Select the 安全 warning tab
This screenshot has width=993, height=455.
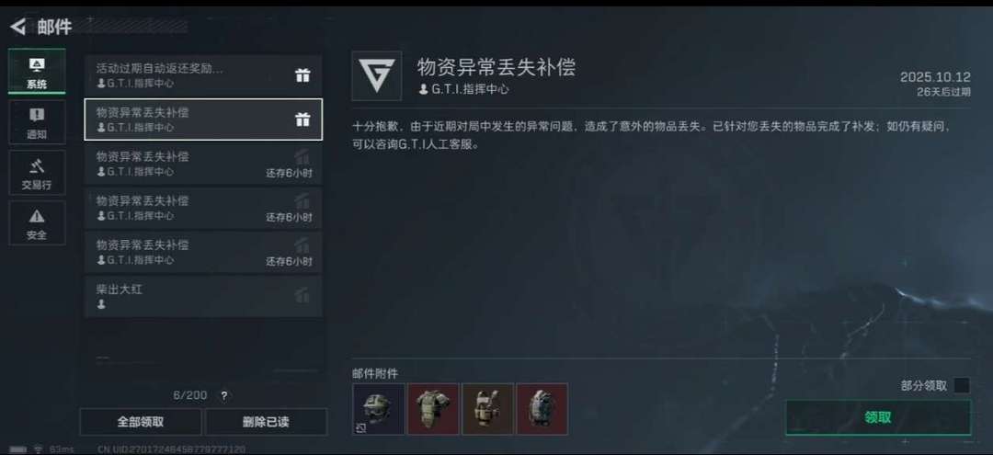tap(37, 223)
